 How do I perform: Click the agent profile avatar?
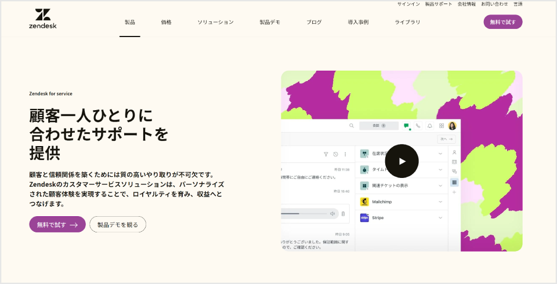pos(452,126)
